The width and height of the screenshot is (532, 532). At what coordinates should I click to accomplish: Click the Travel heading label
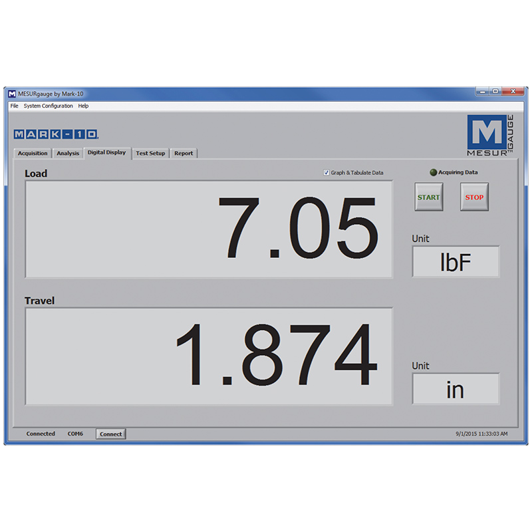(39, 301)
